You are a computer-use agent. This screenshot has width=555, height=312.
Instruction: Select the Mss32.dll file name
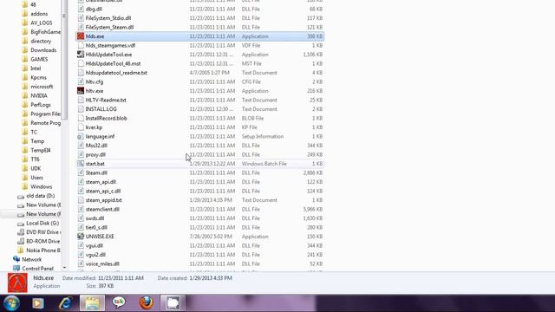tap(96, 146)
